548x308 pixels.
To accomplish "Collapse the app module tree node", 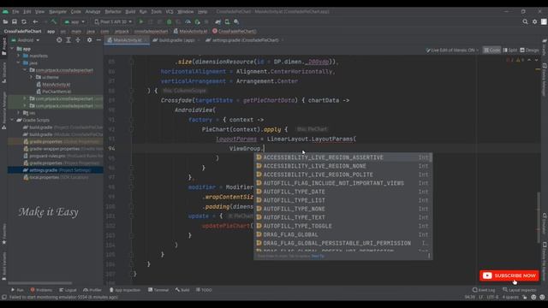I will (13, 49).
